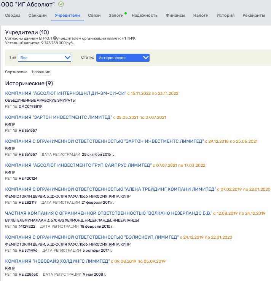This screenshot has height=281, width=271.
Task: Open the Сводка tab
Action: pos(13,15)
